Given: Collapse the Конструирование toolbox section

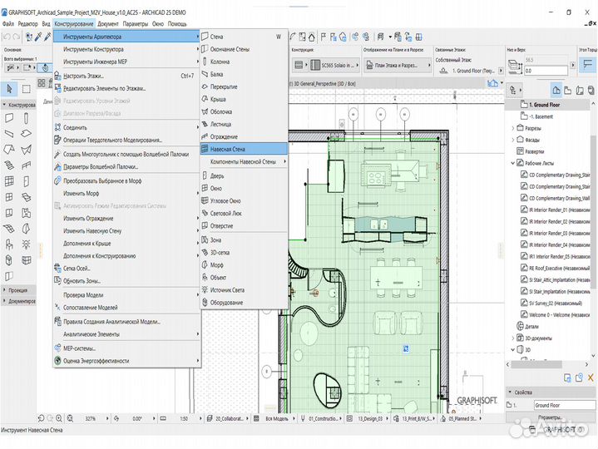Looking at the screenshot, I should [5, 105].
